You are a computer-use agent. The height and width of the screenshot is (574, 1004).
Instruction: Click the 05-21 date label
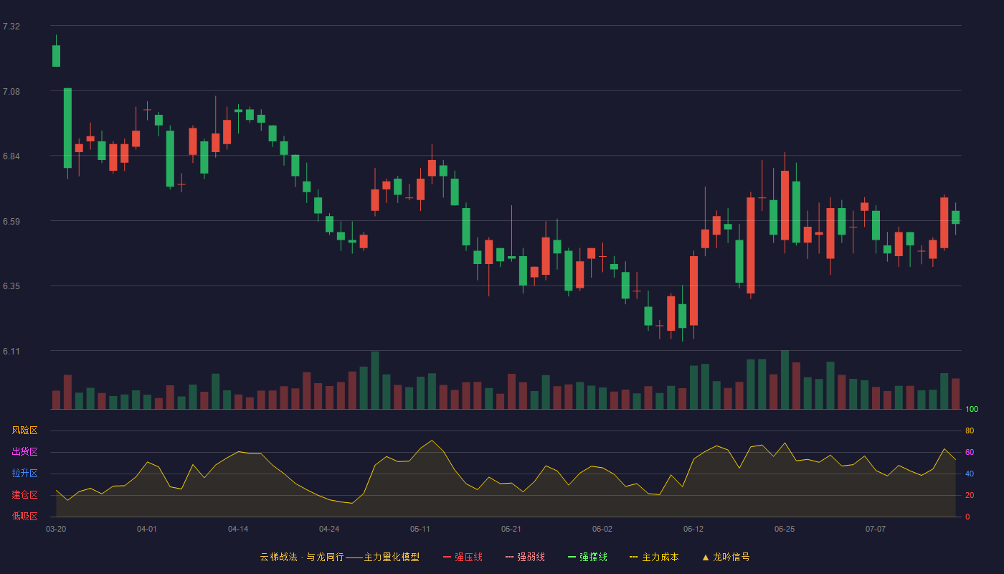(511, 529)
